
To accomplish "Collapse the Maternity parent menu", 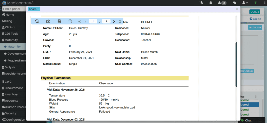I will (10, 40).
